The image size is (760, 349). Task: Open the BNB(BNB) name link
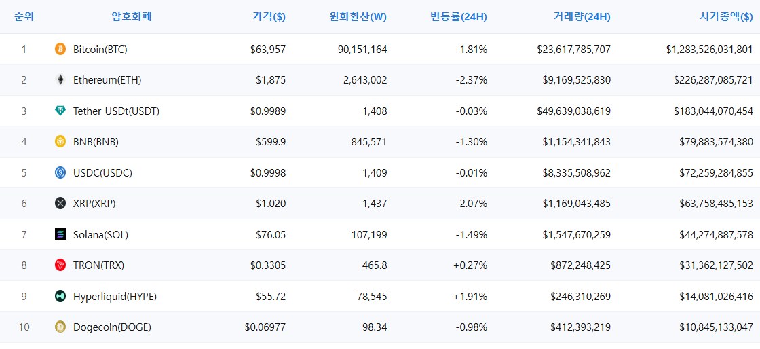point(96,141)
